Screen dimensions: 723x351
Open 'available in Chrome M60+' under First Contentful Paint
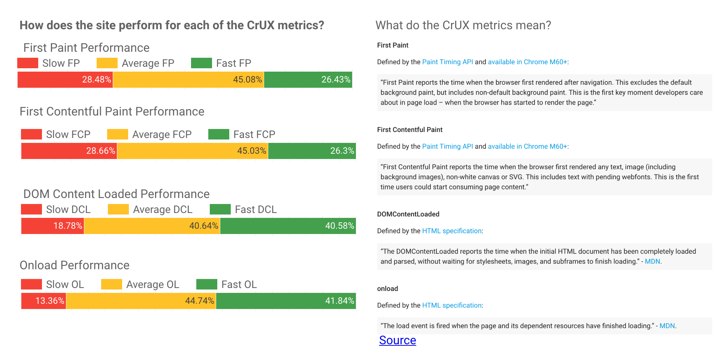527,146
